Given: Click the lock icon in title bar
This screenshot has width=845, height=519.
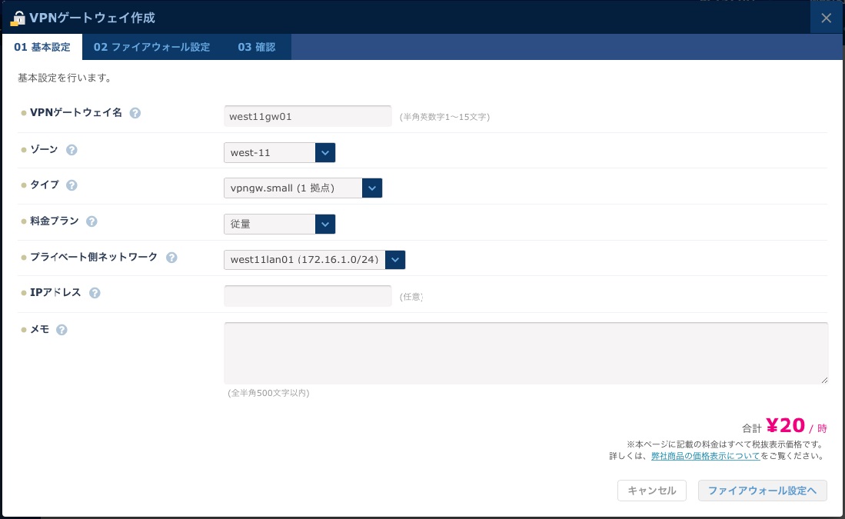Looking at the screenshot, I should [18, 17].
